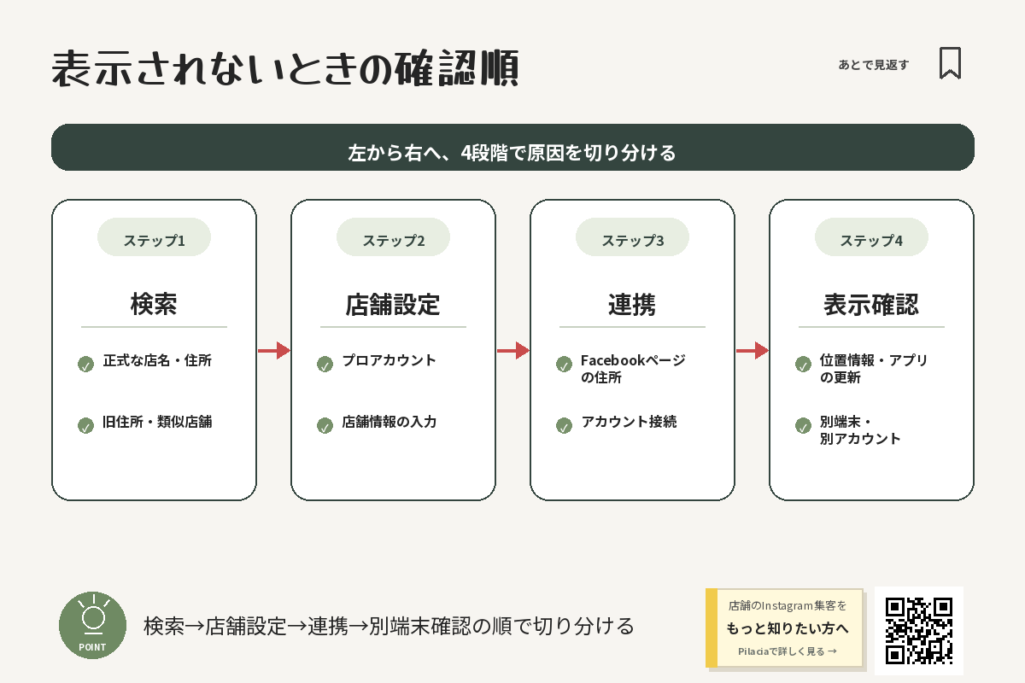Viewport: 1025px width, 683px height.
Task: Click the アカウント接続 item text
Action: click(629, 421)
